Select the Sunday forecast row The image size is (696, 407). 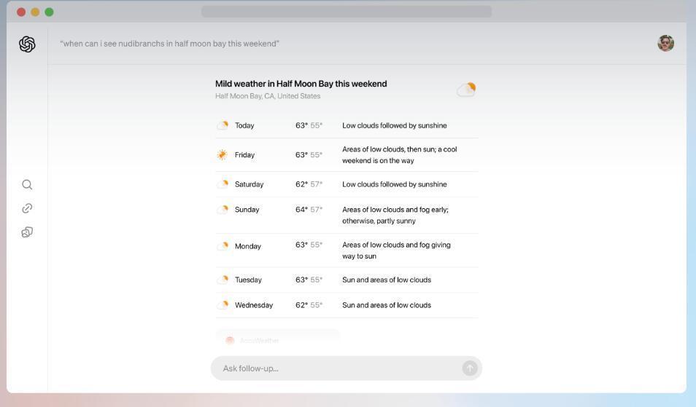(347, 215)
